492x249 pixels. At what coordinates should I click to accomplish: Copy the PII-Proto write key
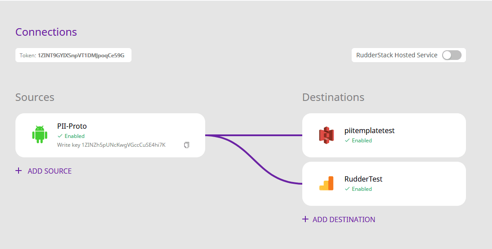tap(187, 145)
